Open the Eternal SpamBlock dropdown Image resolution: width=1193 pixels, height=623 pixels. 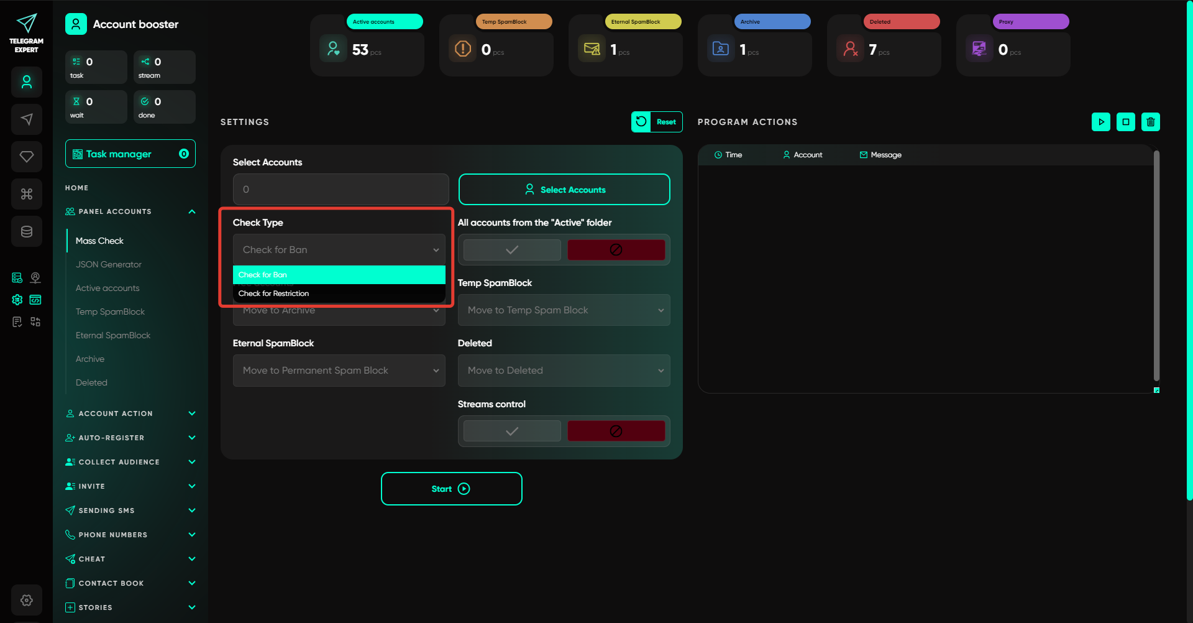(339, 371)
